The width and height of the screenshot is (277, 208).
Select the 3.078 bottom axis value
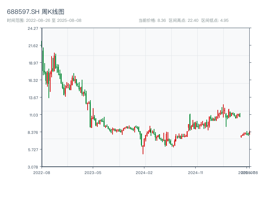[33, 167]
